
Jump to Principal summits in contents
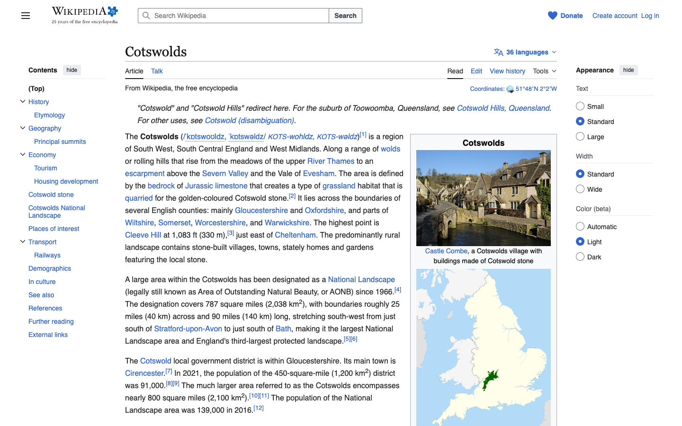tap(60, 142)
